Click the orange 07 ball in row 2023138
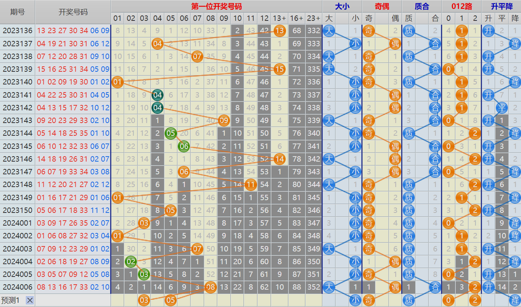521x307 pixels. (197, 57)
